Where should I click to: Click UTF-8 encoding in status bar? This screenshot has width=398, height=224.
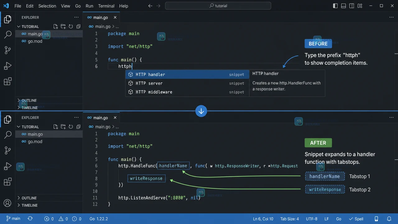[x=312, y=219]
